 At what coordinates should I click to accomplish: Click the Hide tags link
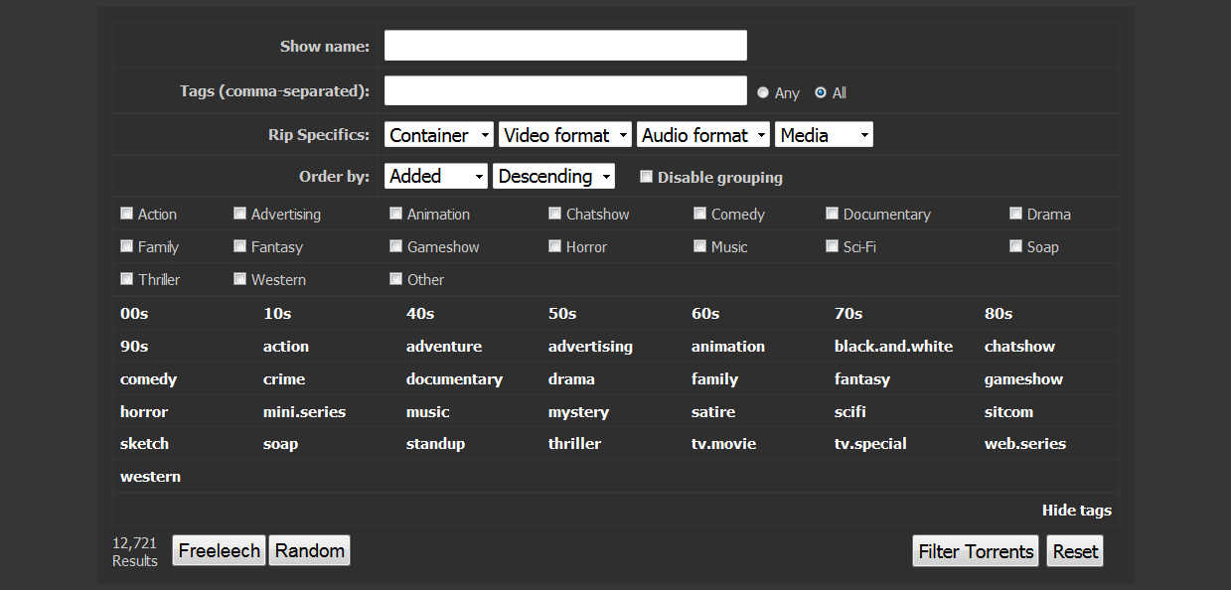click(1076, 511)
